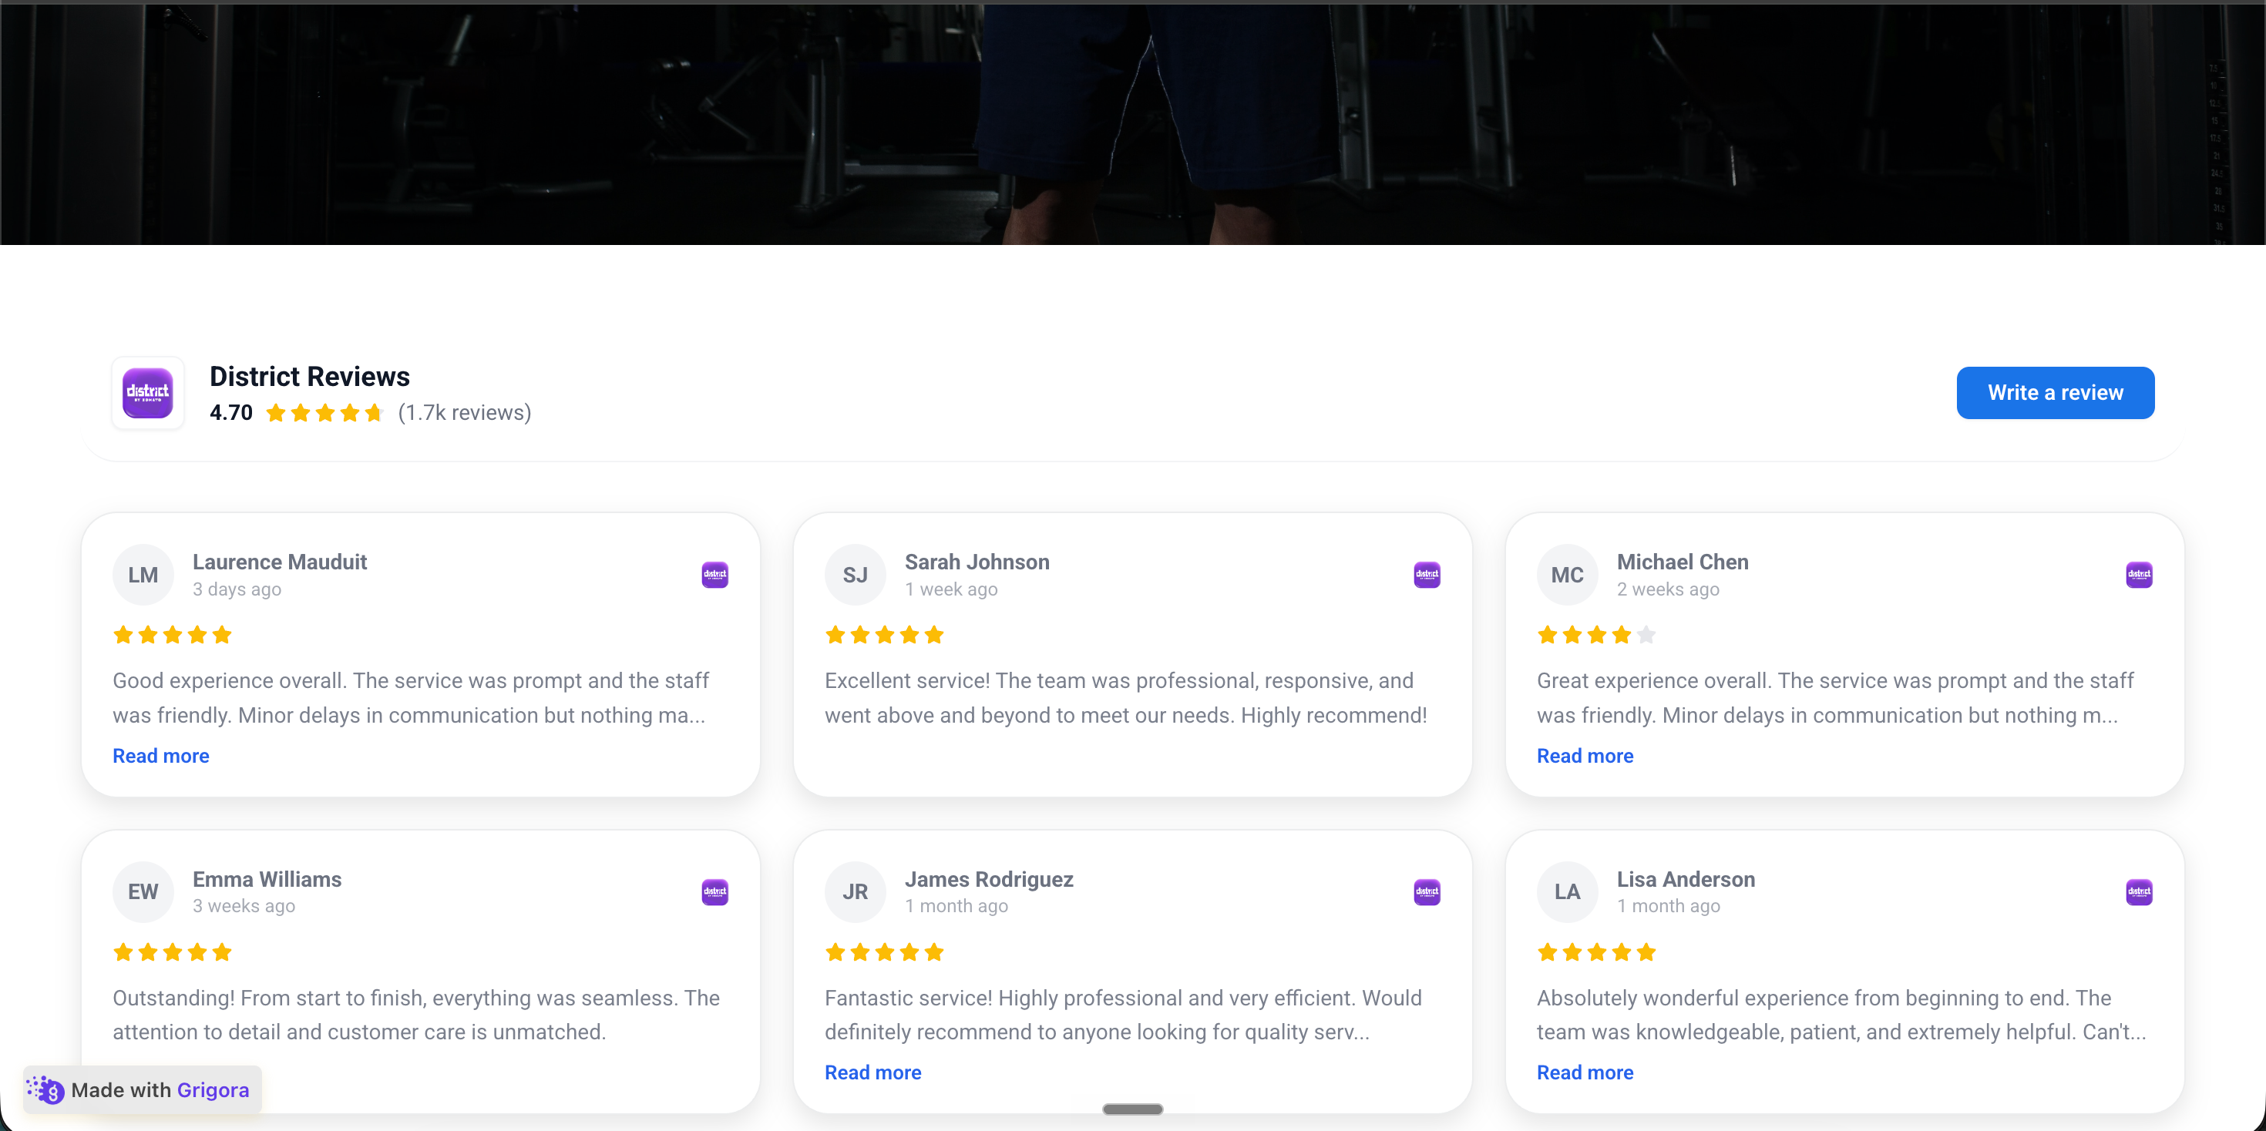This screenshot has height=1131, width=2266.
Task: Click the District badge on James Rodriguez's review
Action: (1427, 892)
